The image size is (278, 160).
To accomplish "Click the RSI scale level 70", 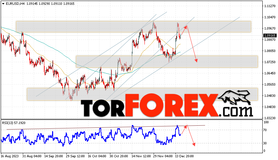I will click(x=265, y=130).
